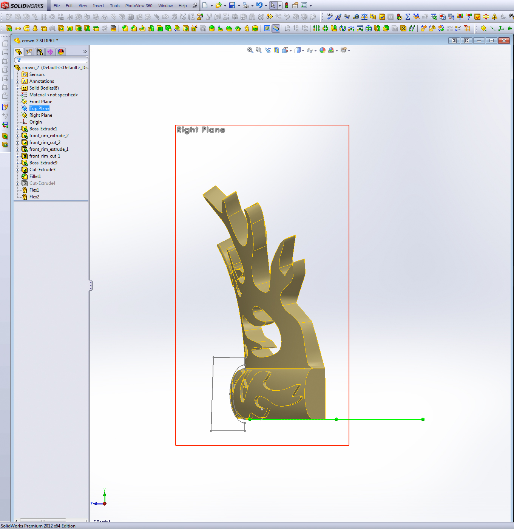Insert a Coordinate System
The height and width of the screenshot is (529, 514).
(x=501, y=28)
